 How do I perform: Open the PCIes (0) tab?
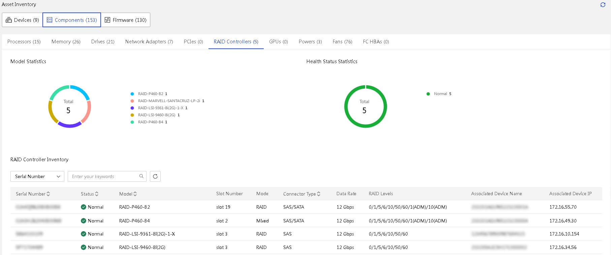pyautogui.click(x=193, y=42)
